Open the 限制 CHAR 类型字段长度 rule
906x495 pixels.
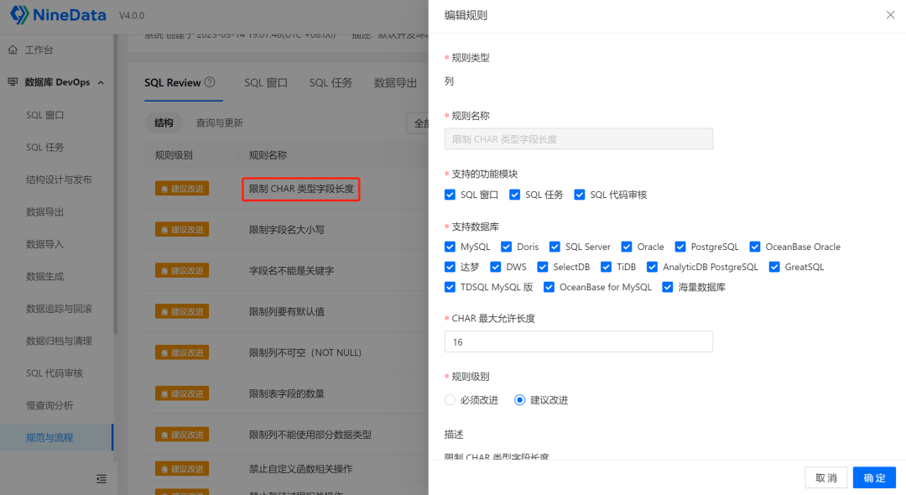301,189
